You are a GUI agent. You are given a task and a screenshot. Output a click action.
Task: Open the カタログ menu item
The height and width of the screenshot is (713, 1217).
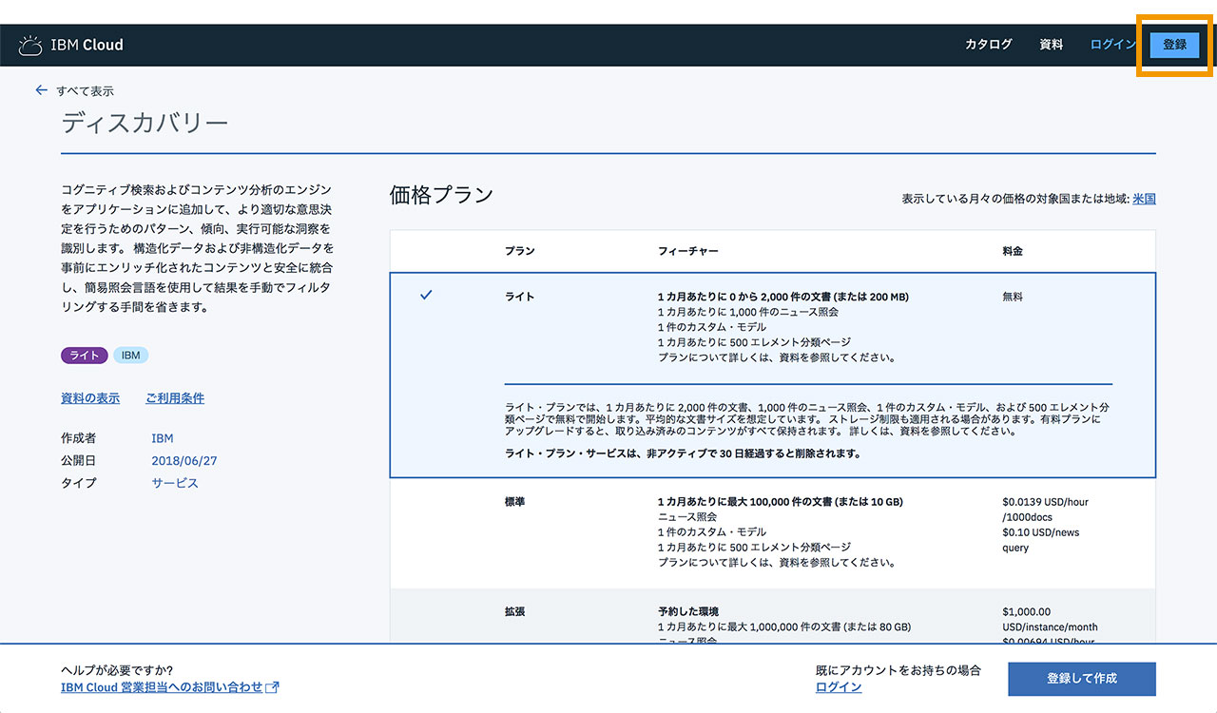coord(988,45)
